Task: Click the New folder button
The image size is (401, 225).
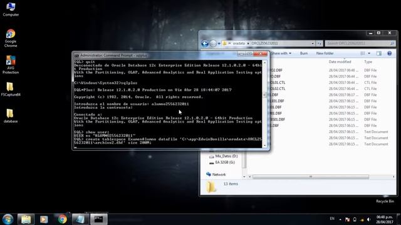Action: 325,53
